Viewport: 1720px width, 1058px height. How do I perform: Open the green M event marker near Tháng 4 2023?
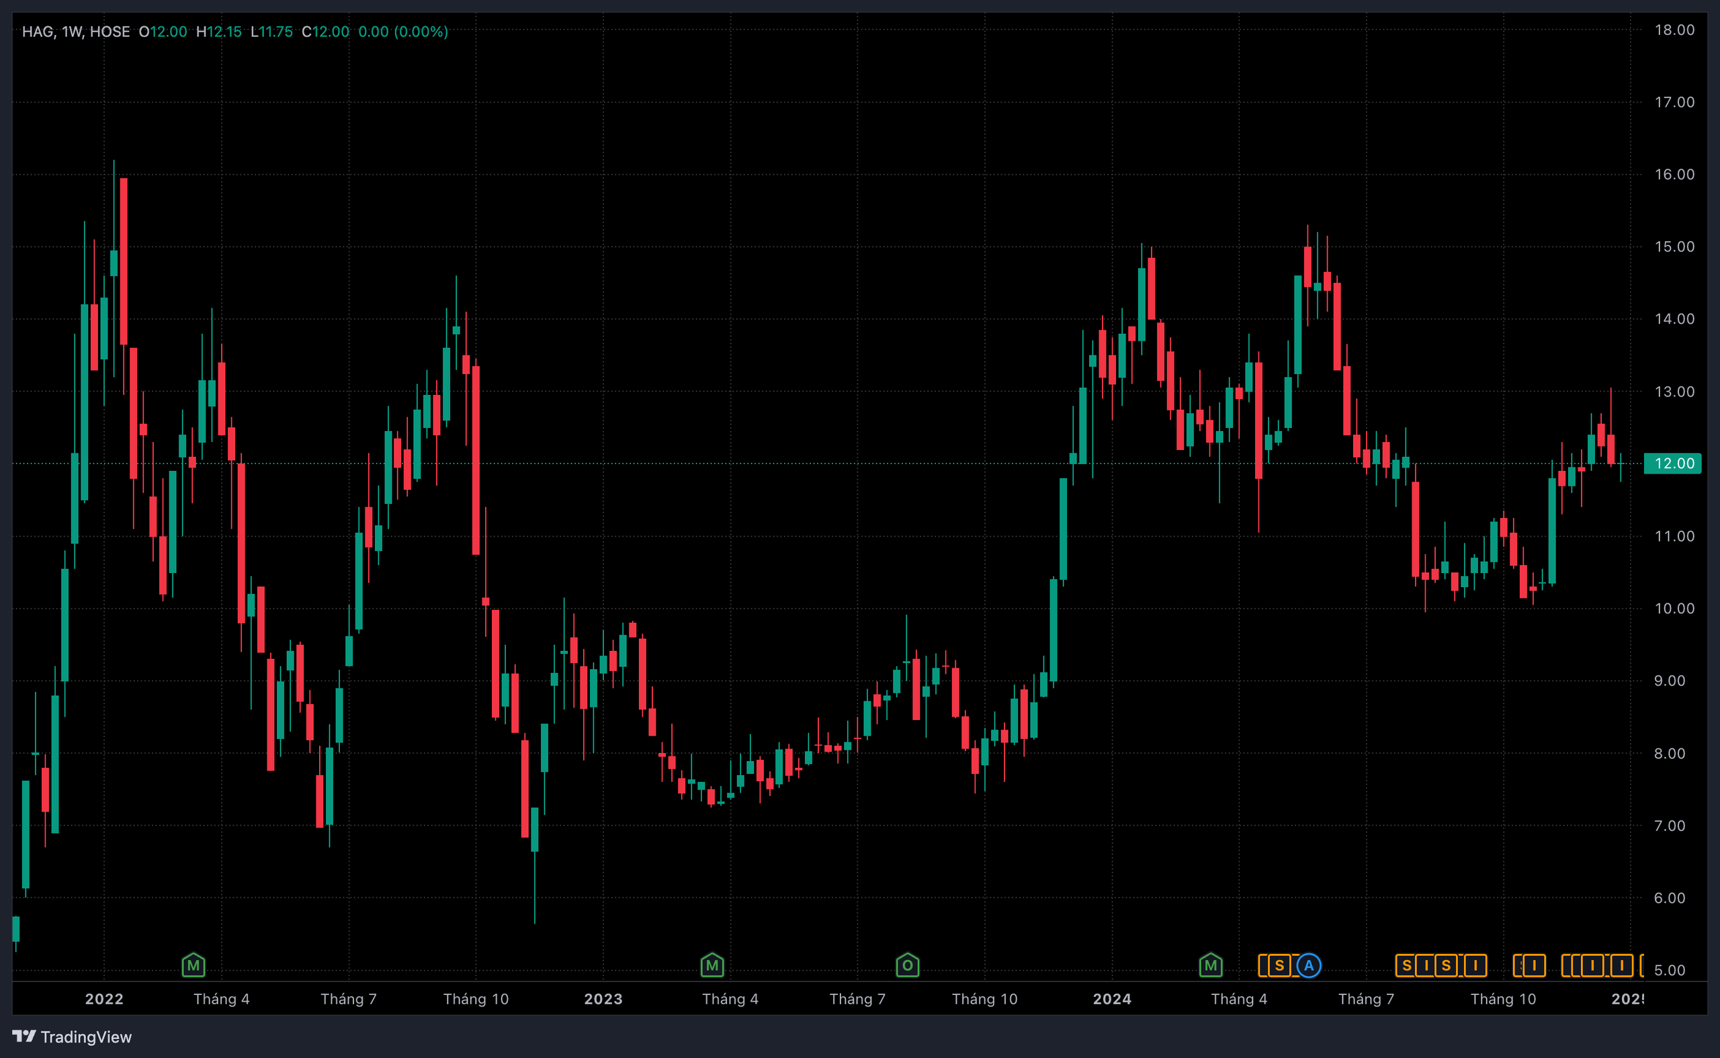[x=712, y=966]
